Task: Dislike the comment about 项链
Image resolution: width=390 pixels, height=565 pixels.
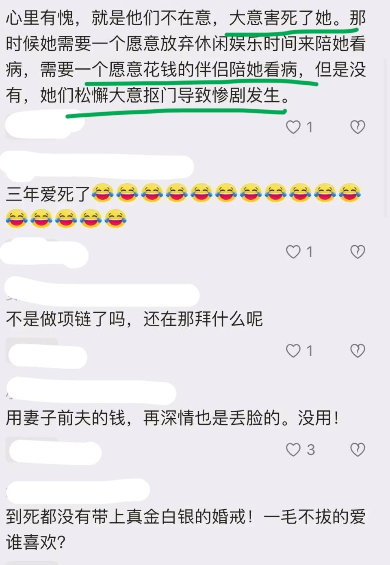Action: click(357, 351)
